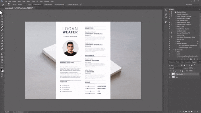Select the Eraser tool
Screen dimensions: 201x113
[x=2, y=38]
